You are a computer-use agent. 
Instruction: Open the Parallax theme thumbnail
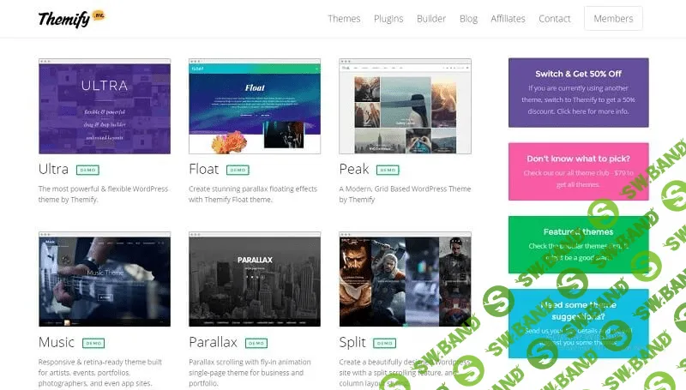point(255,279)
